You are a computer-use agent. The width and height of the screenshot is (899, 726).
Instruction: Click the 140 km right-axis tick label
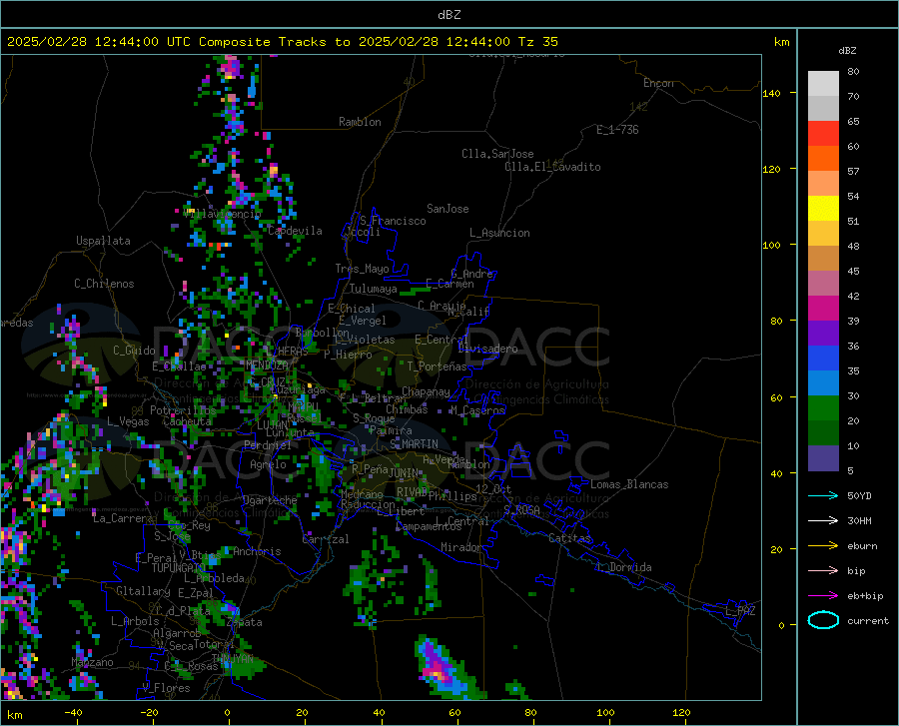click(x=772, y=93)
